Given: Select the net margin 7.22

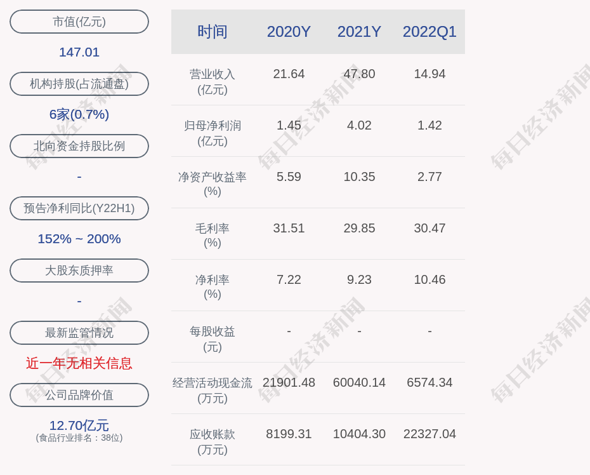Looking at the screenshot, I should point(289,279).
